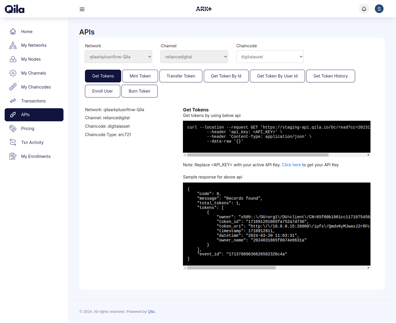Click the 'Network: qilaarkplusnftnw-Qila' text
Image resolution: width=396 pixels, height=323 pixels.
tap(115, 110)
